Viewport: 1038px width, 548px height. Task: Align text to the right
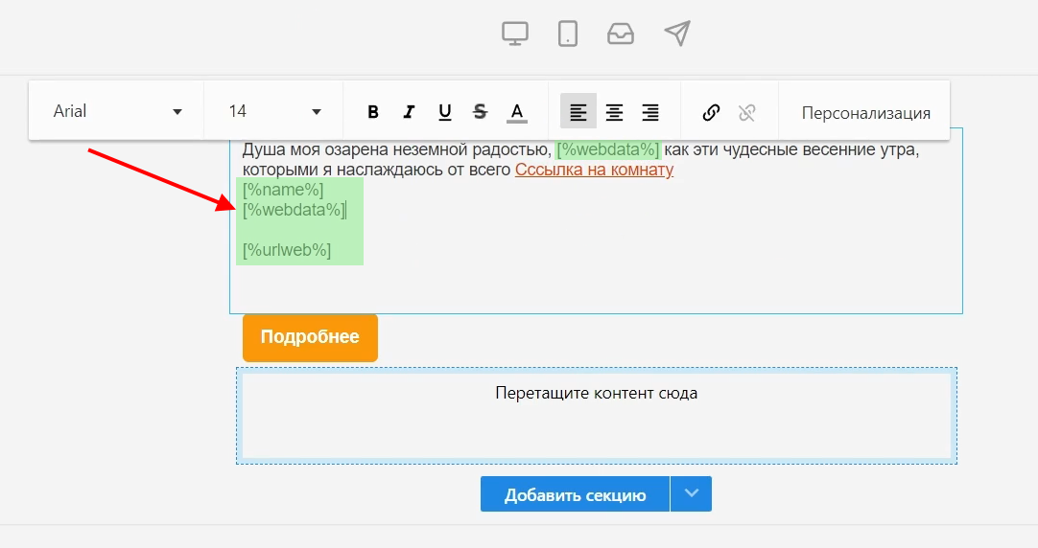click(x=650, y=112)
